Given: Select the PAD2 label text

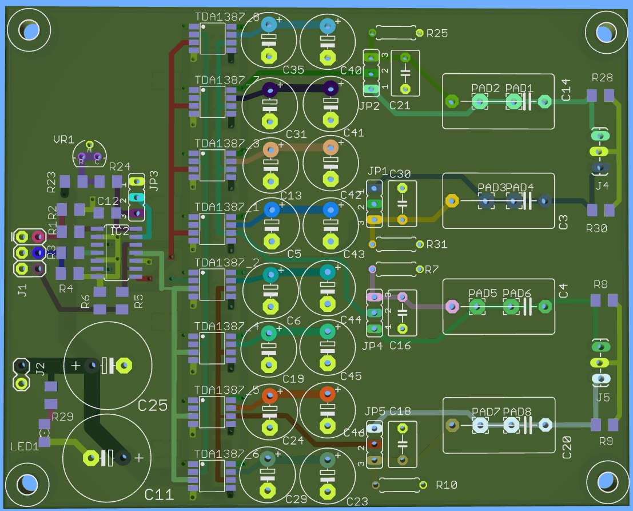Looking at the screenshot, I should click(x=485, y=88).
